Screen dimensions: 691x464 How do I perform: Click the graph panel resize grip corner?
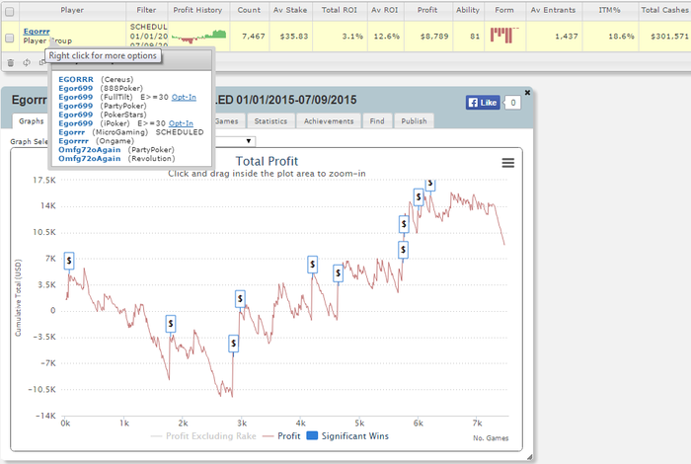click(529, 457)
